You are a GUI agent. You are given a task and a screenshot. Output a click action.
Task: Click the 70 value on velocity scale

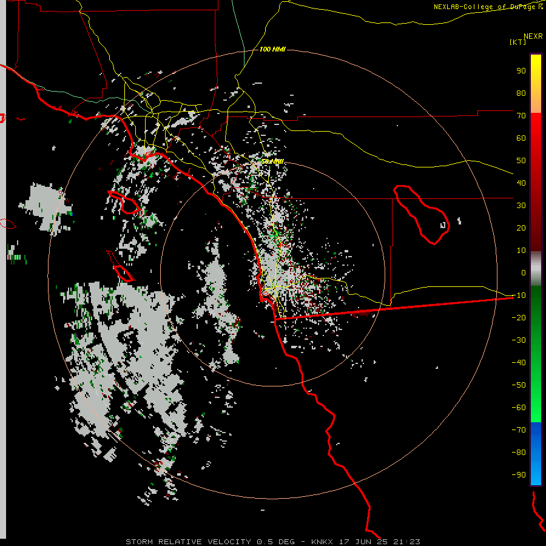[x=521, y=116]
